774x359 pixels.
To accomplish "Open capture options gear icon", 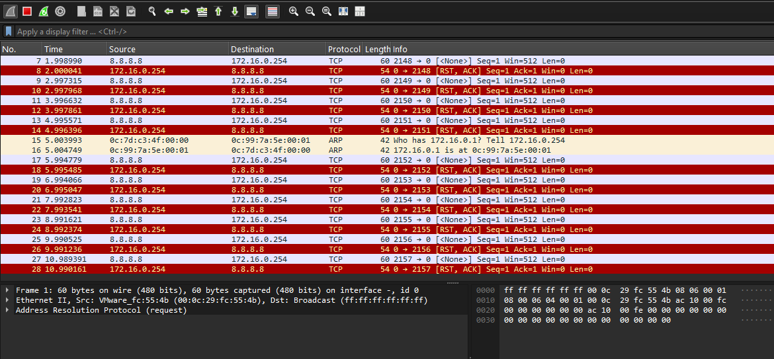I will tap(60, 11).
